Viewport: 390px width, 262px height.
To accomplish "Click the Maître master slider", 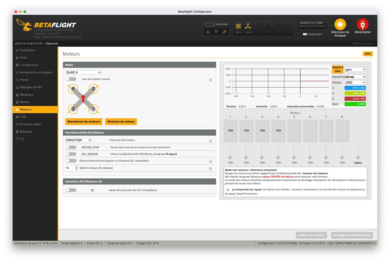I will point(358,151).
